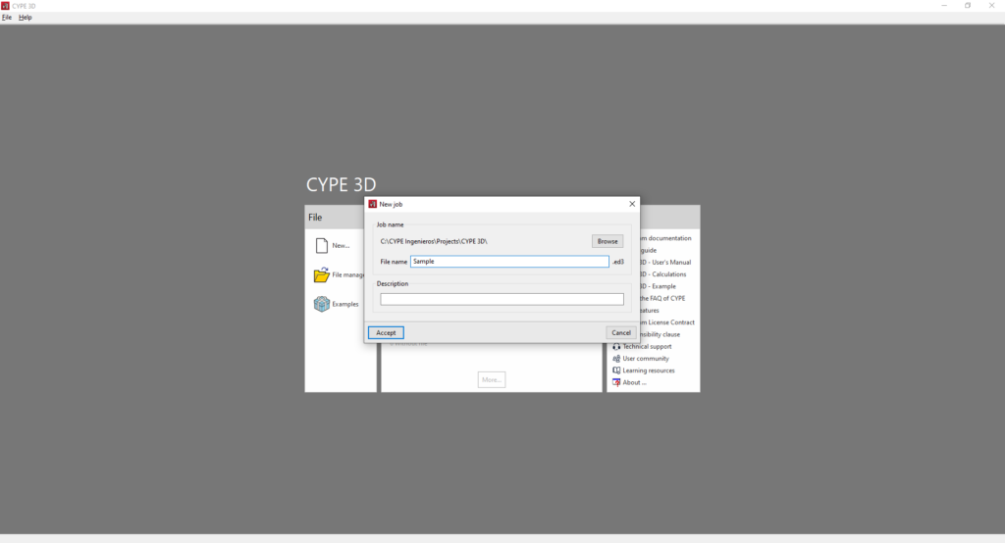Open the File manager folder icon

click(x=322, y=274)
